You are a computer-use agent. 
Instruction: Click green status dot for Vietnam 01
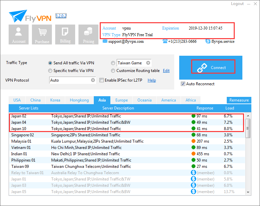194,147
